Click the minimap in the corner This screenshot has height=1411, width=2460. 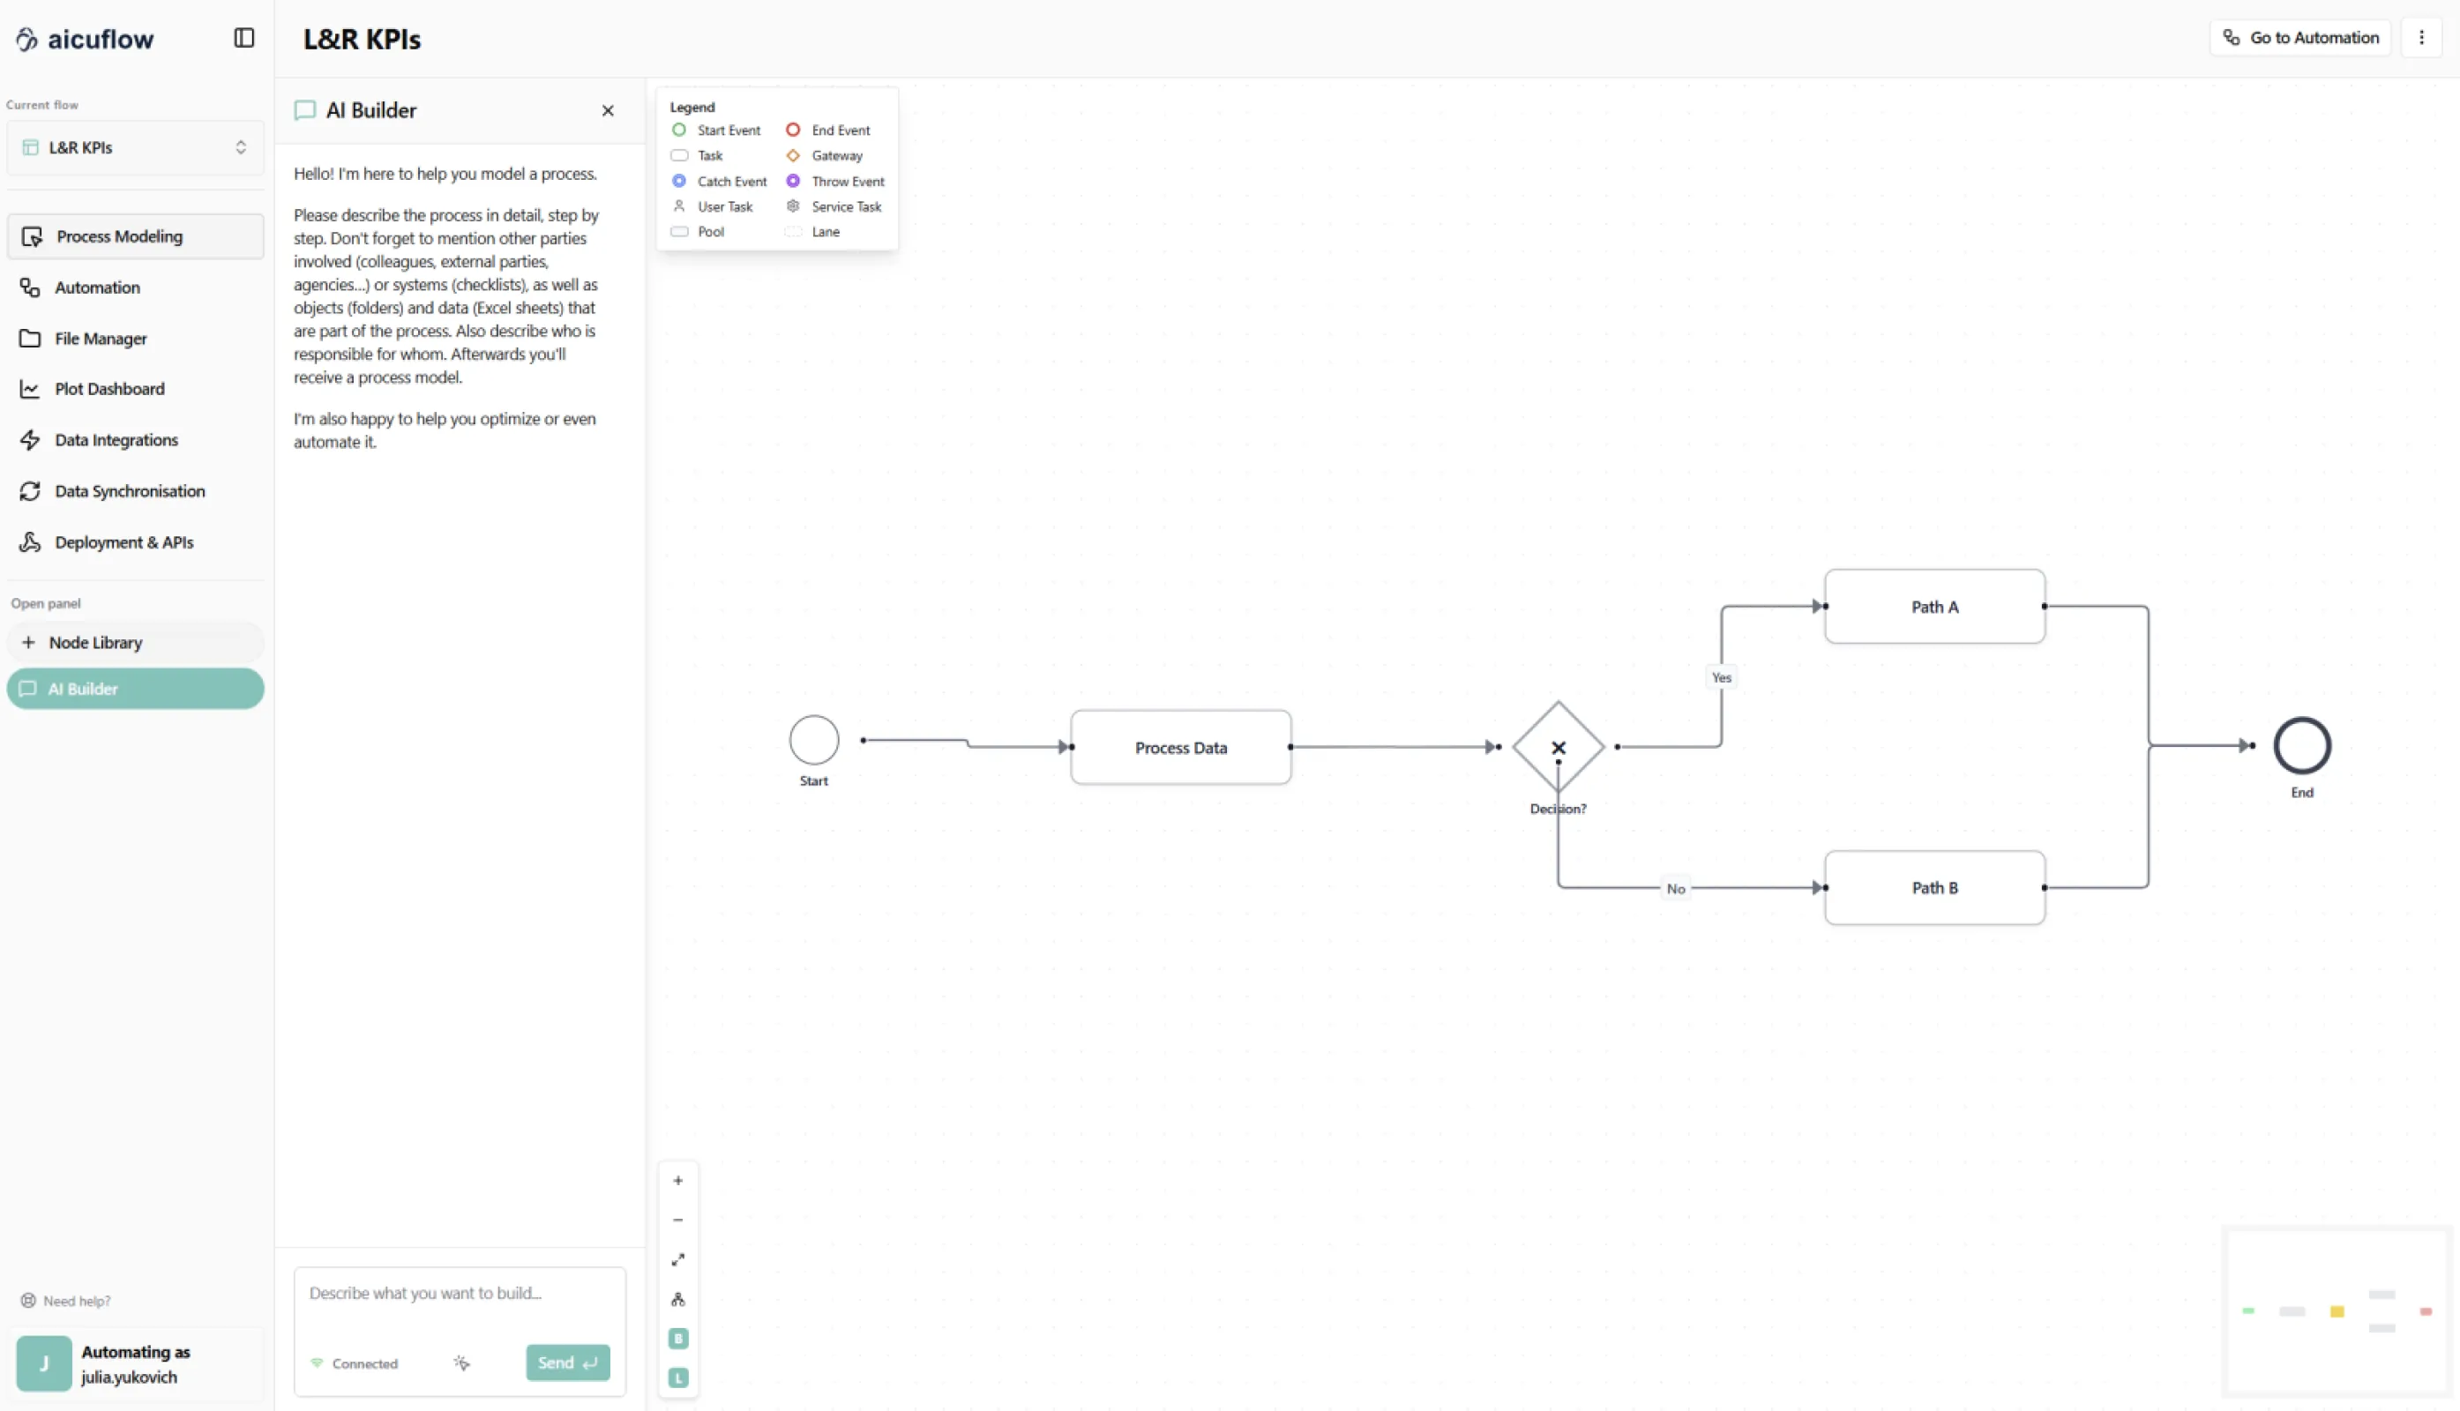(2337, 1310)
